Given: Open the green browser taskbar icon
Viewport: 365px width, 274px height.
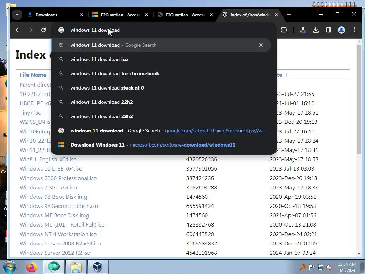Looking at the screenshot, I should [x=54, y=267].
